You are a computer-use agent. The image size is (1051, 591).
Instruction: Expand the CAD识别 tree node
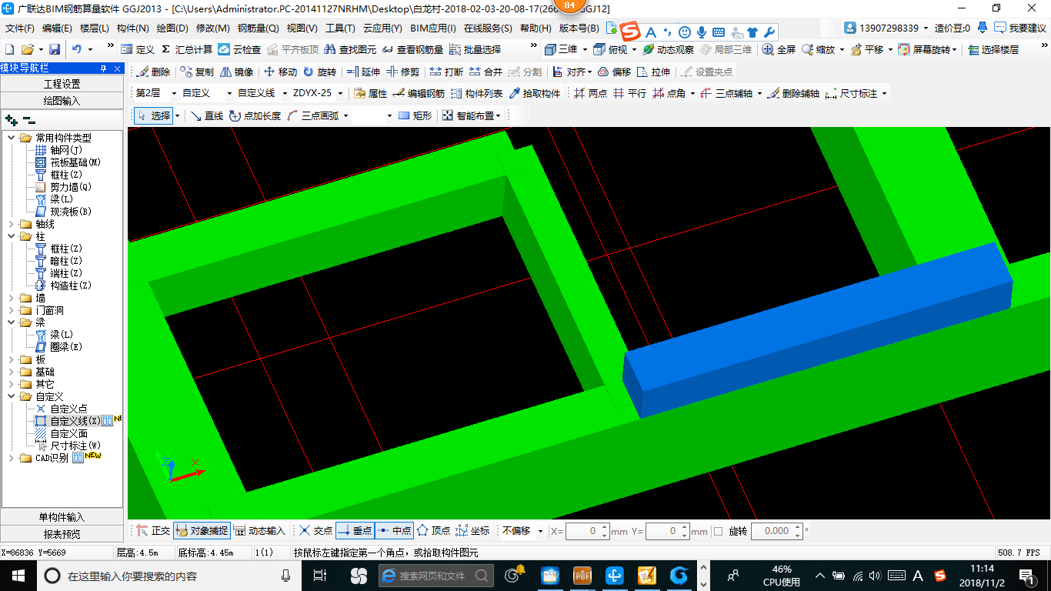(12, 458)
